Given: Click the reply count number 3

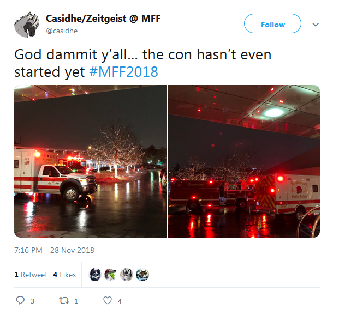Looking at the screenshot, I should tap(32, 301).
